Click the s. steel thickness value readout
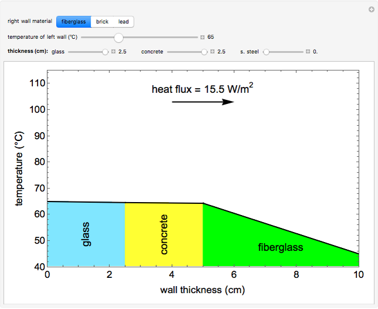The image size is (378, 309). [x=315, y=52]
